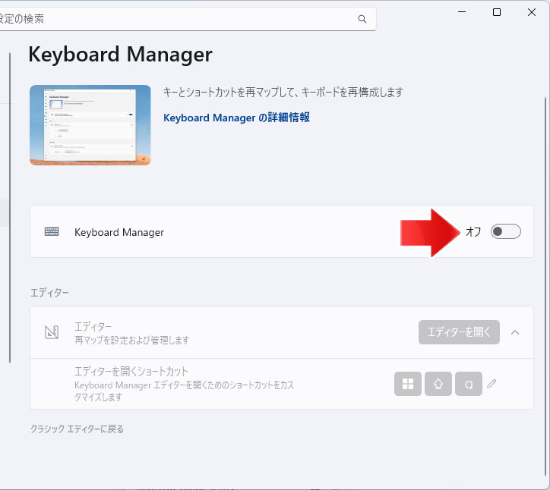Image resolution: width=550 pixels, height=490 pixels.
Task: Edit the shortcut with the pencil icon
Action: 492,384
